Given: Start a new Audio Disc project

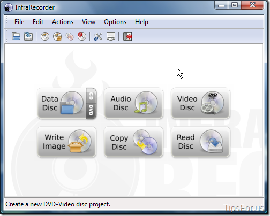Looking at the screenshot, I should 133,103.
